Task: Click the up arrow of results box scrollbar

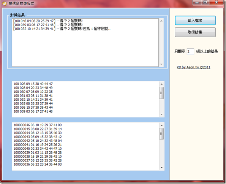Action: click(x=161, y=21)
